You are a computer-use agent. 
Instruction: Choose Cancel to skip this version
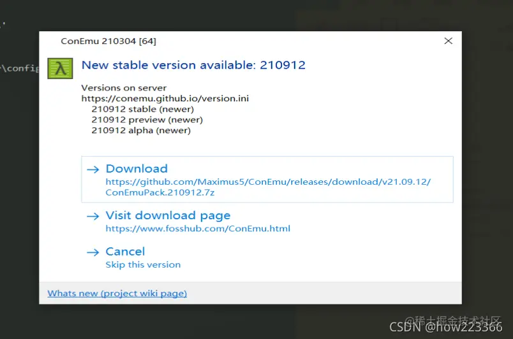pos(267,257)
